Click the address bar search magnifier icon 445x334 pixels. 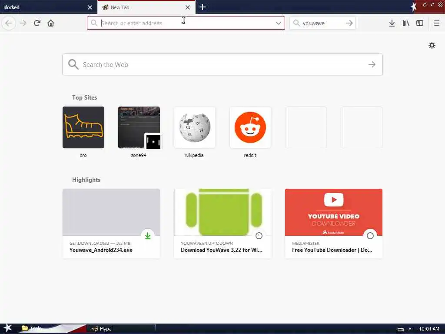94,23
